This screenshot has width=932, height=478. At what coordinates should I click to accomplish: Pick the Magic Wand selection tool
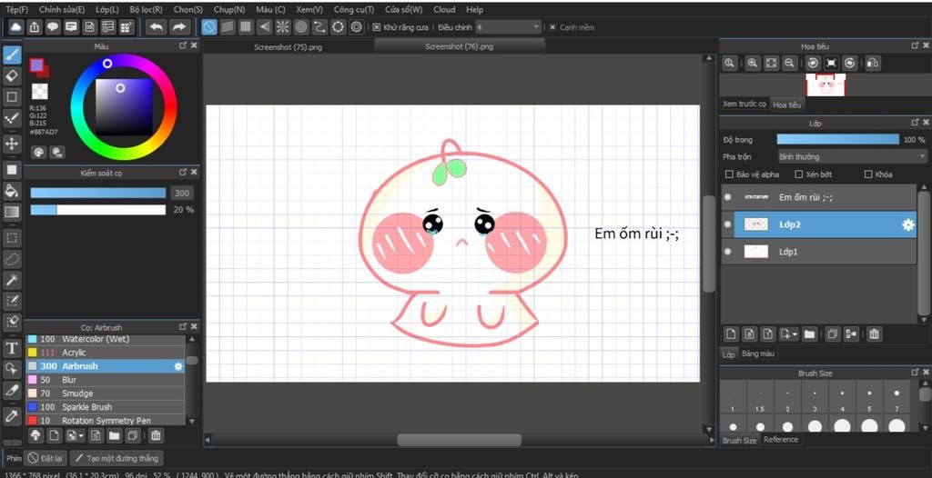pyautogui.click(x=12, y=280)
